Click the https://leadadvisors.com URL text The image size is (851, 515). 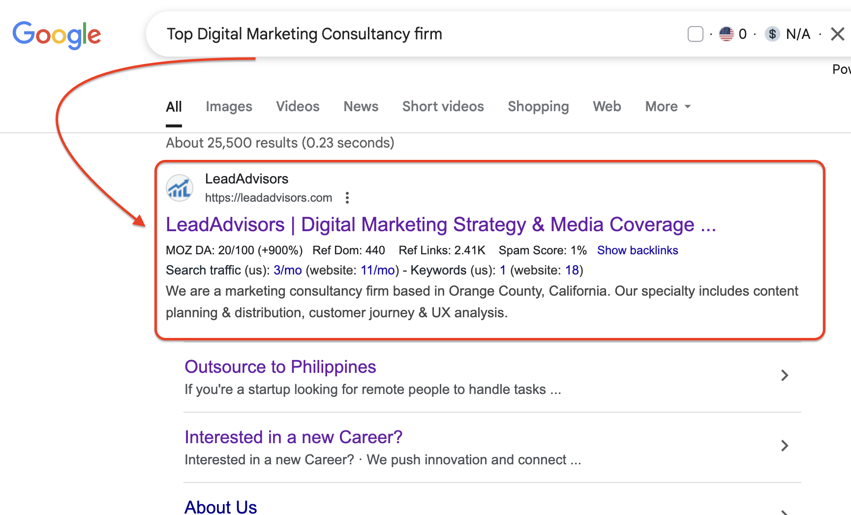pos(269,198)
